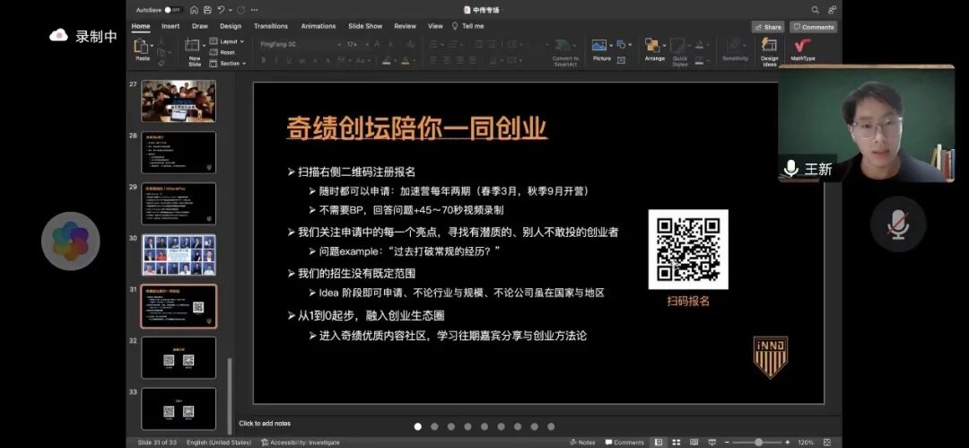Click 'Accessibility: Investigate' in the status bar

301,443
